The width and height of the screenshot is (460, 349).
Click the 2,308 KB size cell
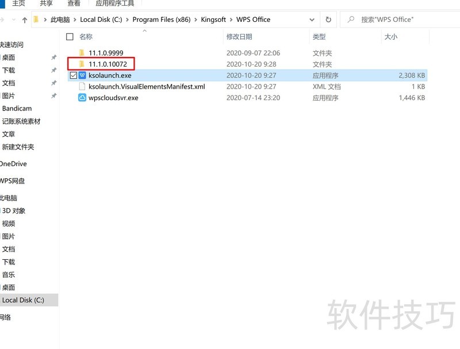coord(412,75)
